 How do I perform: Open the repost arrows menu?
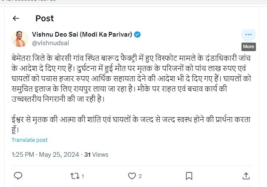tap(75, 175)
